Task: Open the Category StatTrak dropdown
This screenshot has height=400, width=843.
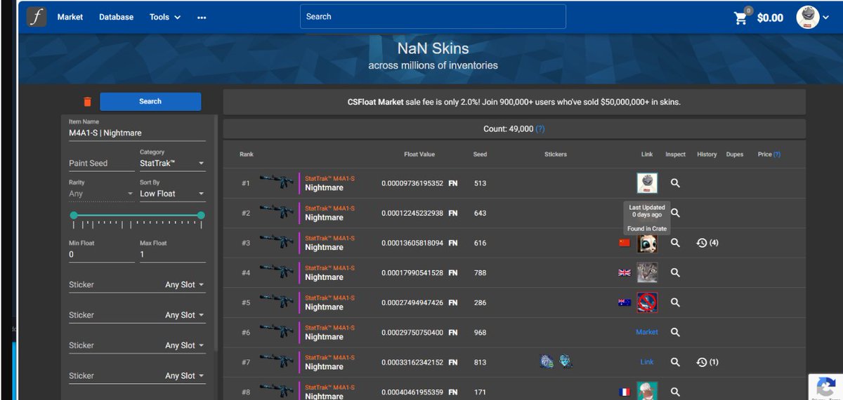Action: click(x=172, y=164)
